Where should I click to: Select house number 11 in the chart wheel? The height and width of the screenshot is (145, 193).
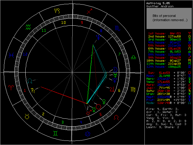44,30
